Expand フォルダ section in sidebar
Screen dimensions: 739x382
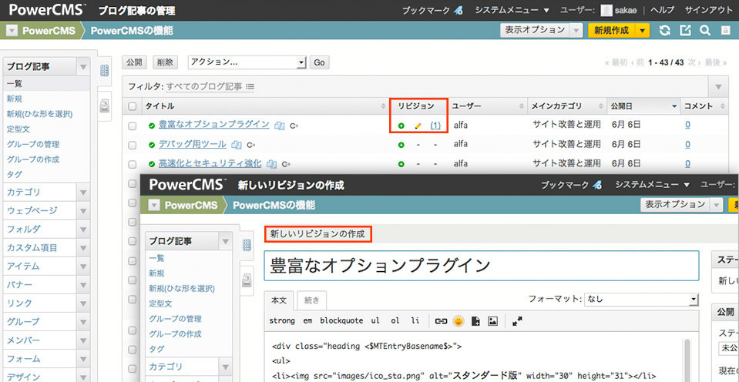pyautogui.click(x=83, y=230)
